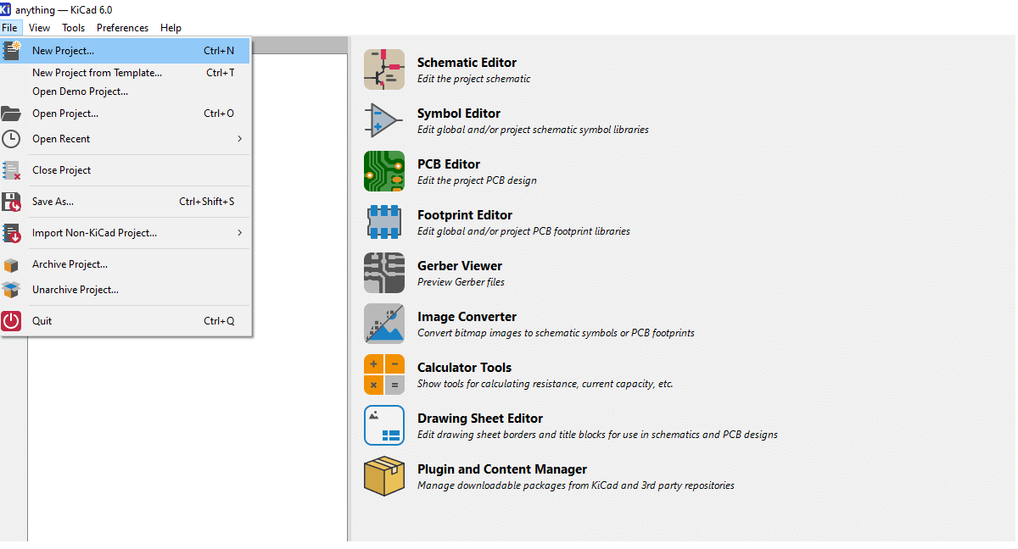Close the File menu via File

[9, 28]
